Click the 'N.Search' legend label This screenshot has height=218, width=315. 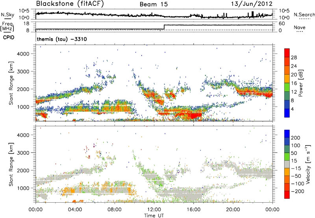point(304,15)
